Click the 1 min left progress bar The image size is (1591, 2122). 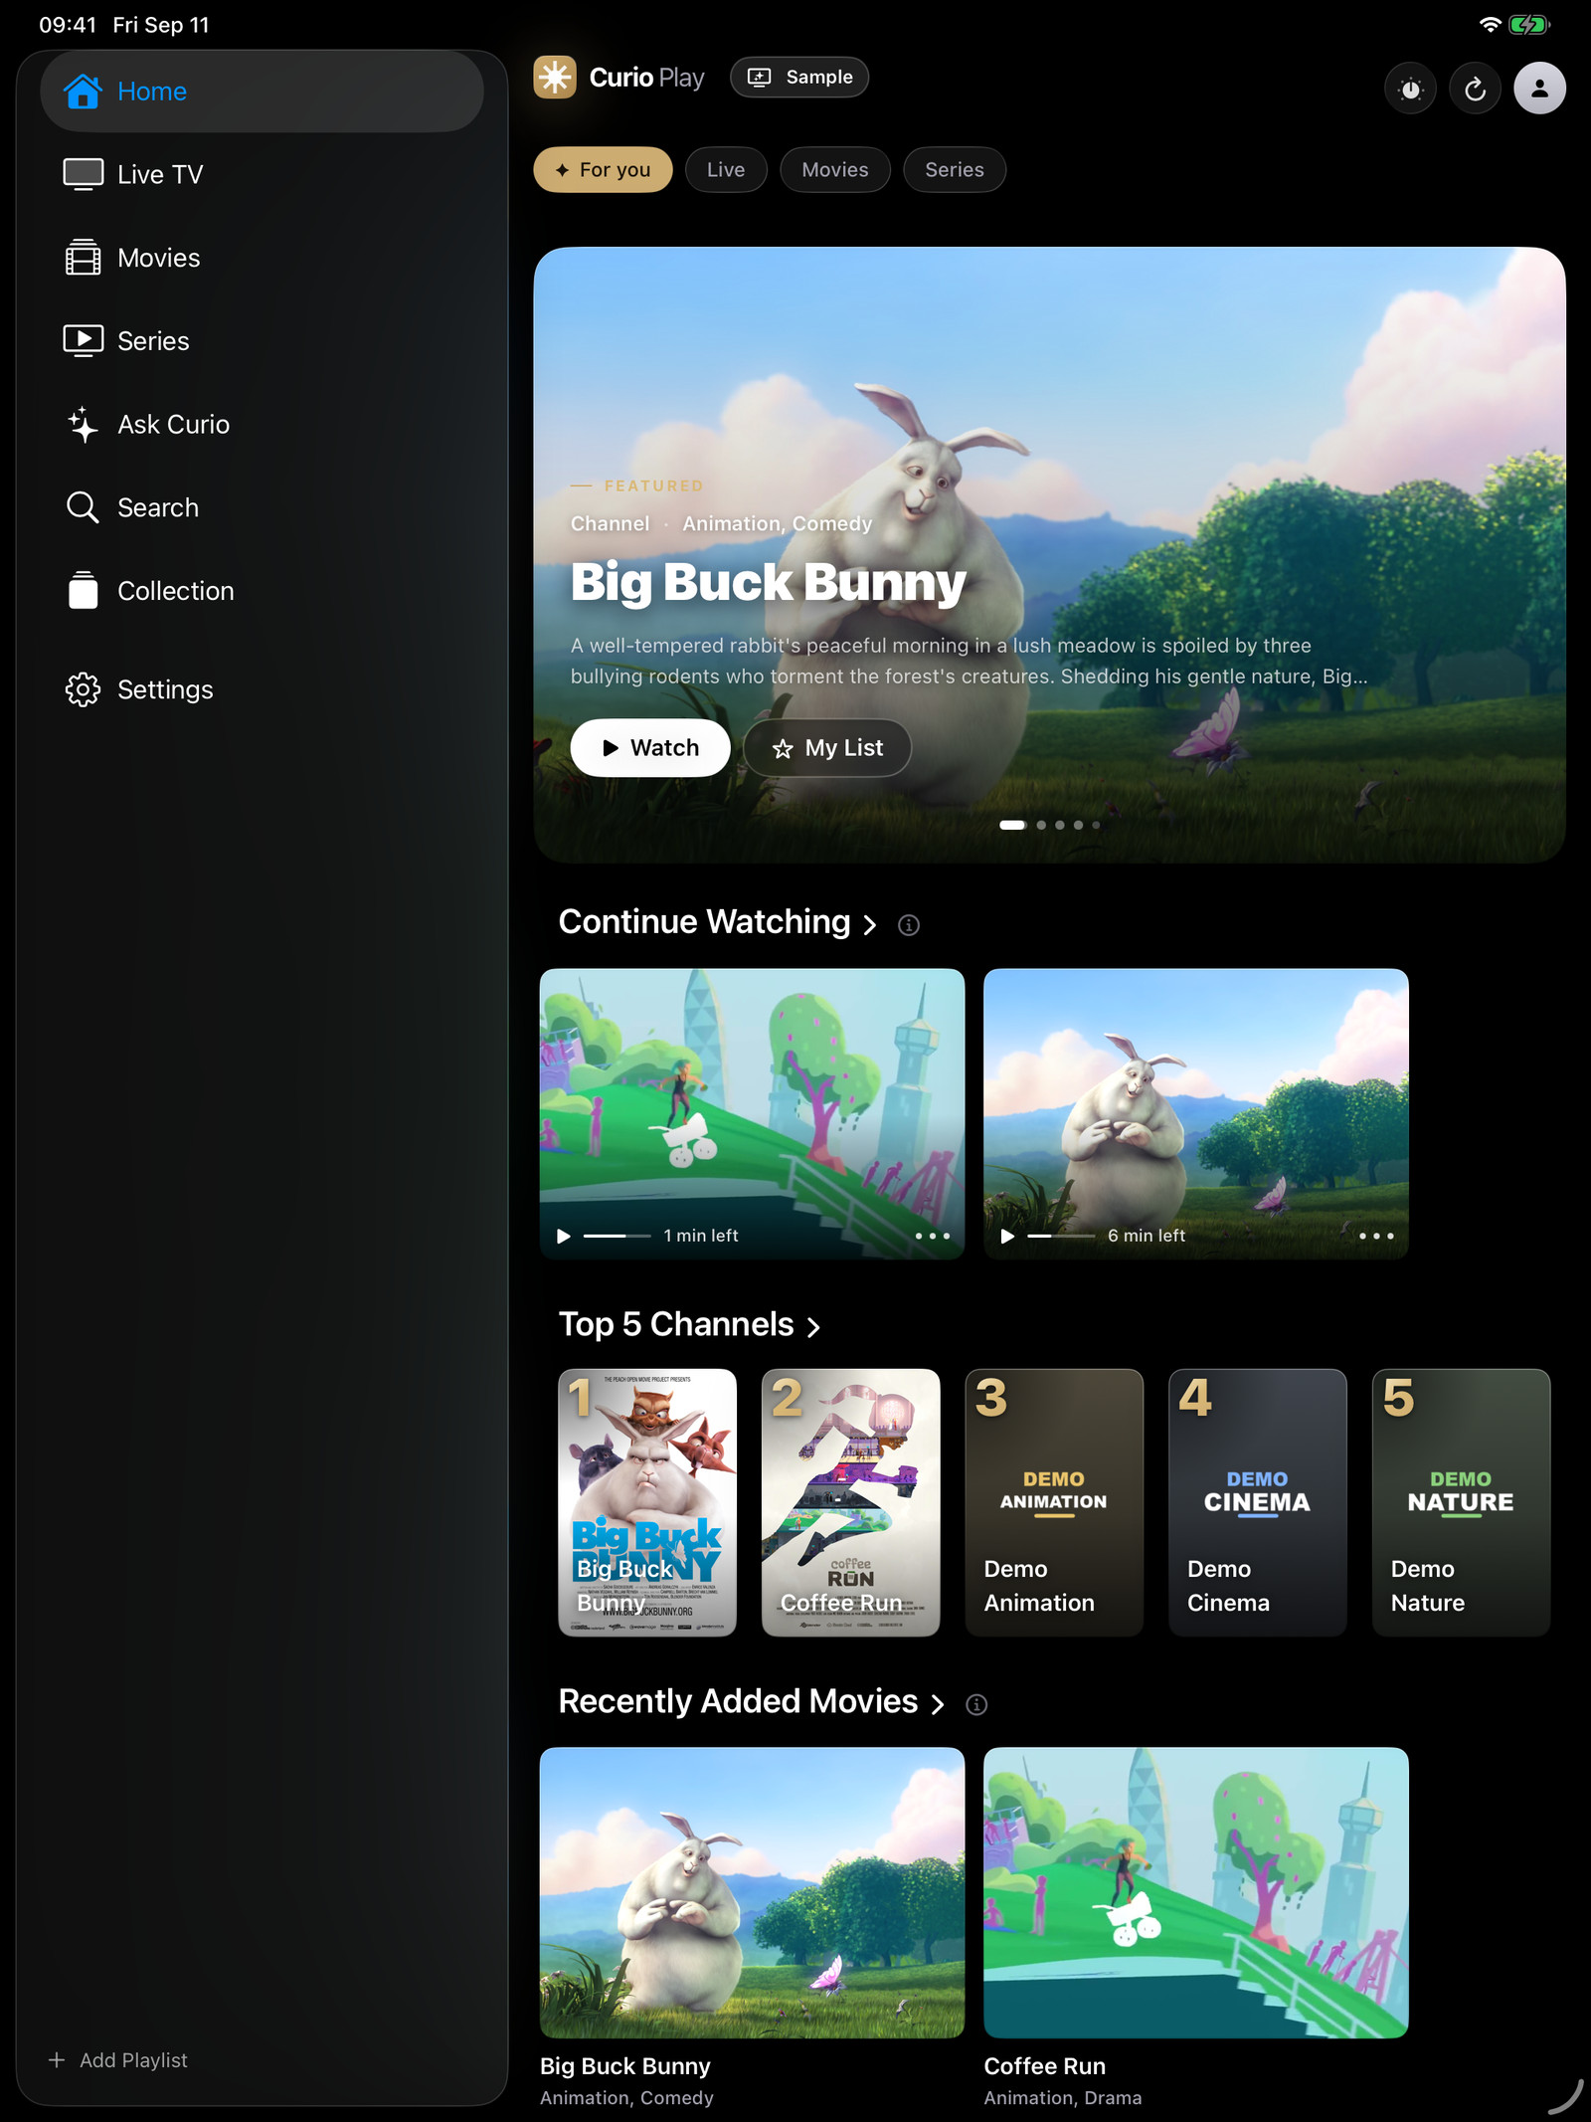pyautogui.click(x=617, y=1236)
